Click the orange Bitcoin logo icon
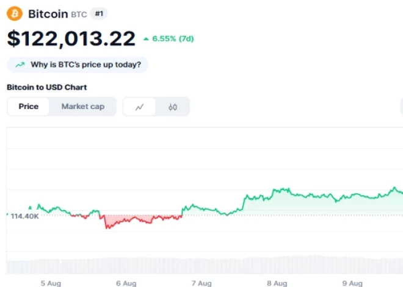 14,13
